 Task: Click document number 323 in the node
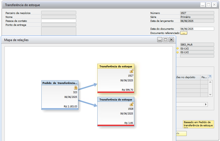75,92
